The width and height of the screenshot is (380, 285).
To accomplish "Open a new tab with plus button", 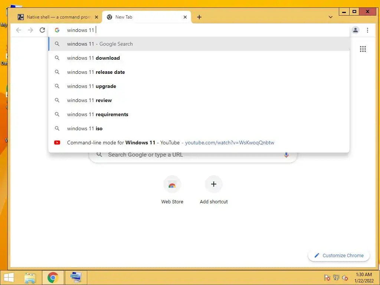I will [199, 17].
